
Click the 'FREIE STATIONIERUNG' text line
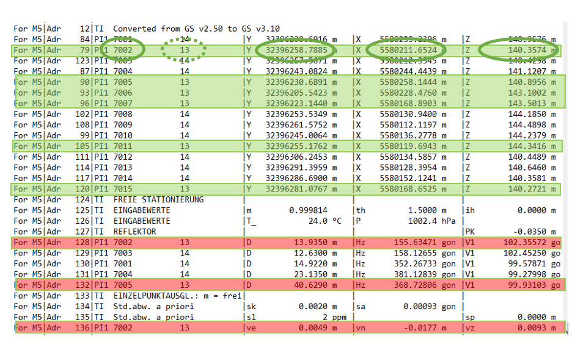pyautogui.click(x=158, y=199)
